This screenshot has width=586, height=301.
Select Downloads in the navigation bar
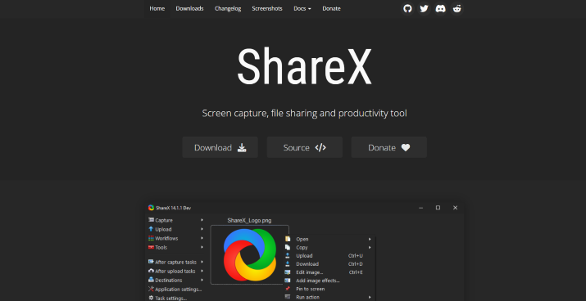tap(189, 8)
